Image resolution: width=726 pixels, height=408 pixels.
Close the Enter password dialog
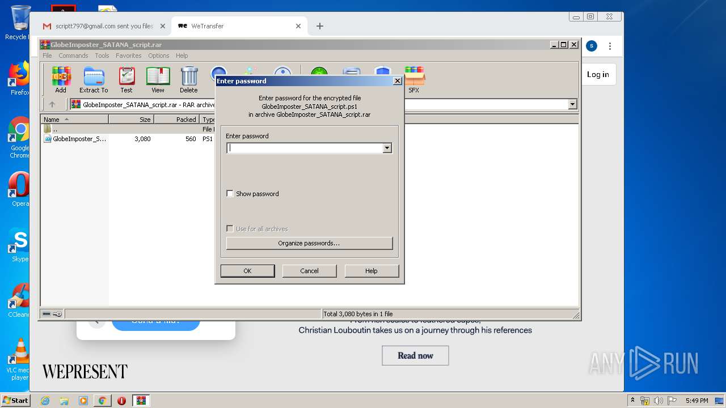(x=398, y=81)
